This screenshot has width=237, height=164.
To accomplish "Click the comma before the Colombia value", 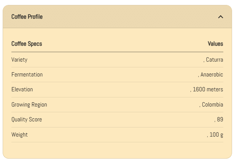I will click(200, 106).
